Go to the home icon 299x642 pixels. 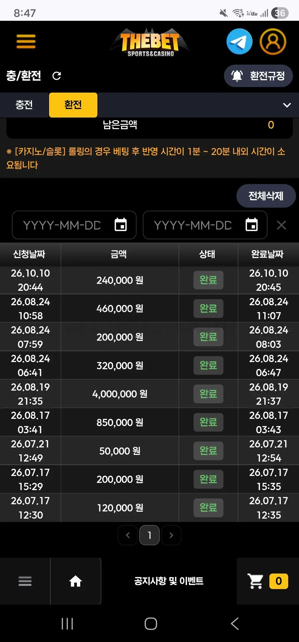pyautogui.click(x=76, y=581)
